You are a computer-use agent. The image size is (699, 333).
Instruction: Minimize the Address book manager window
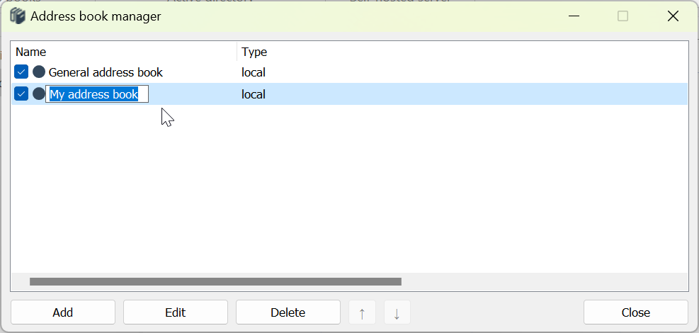pos(573,16)
